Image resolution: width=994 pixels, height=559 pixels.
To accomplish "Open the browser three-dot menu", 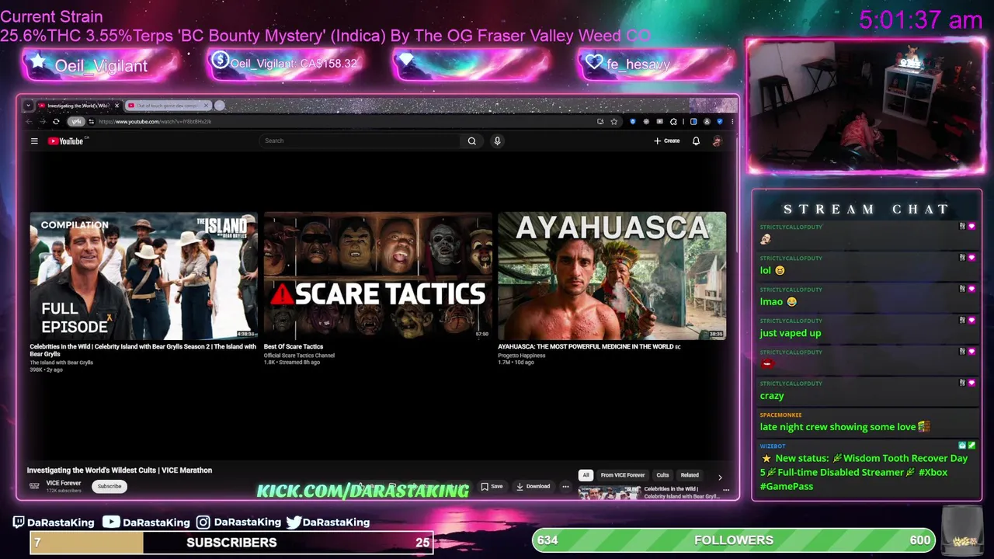I will (732, 121).
